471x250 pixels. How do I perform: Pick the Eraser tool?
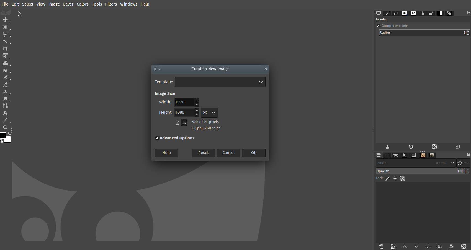[x=5, y=85]
